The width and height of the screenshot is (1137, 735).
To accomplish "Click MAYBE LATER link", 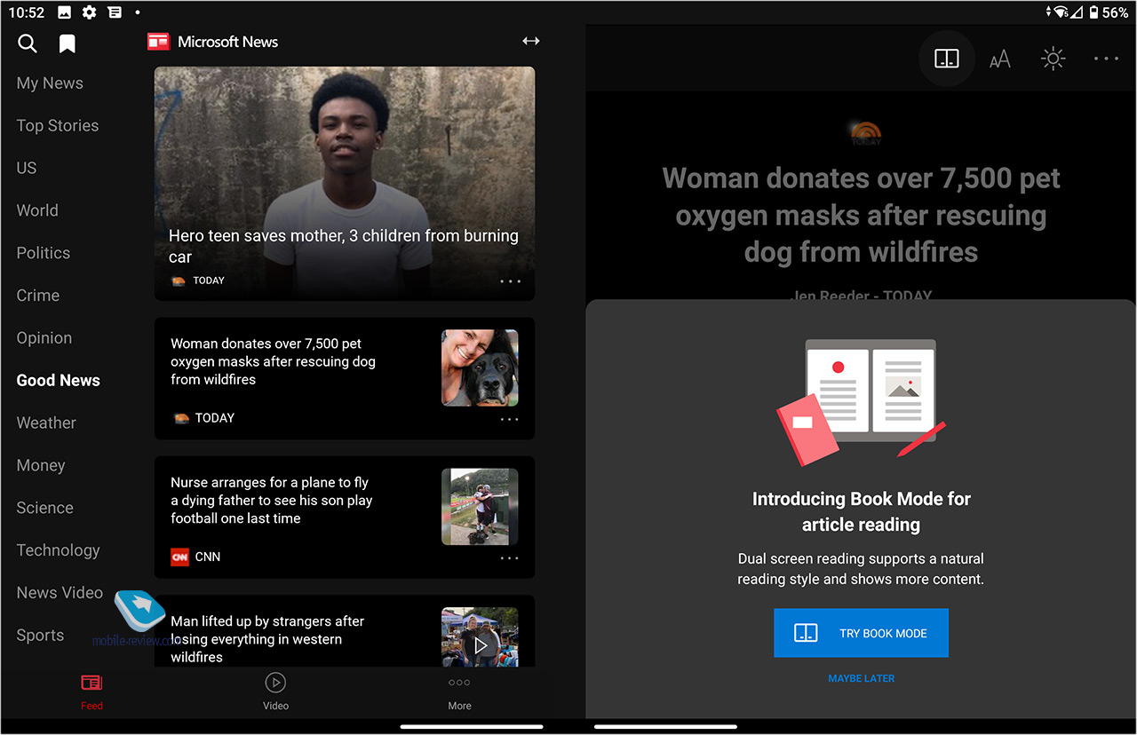I will (x=861, y=678).
